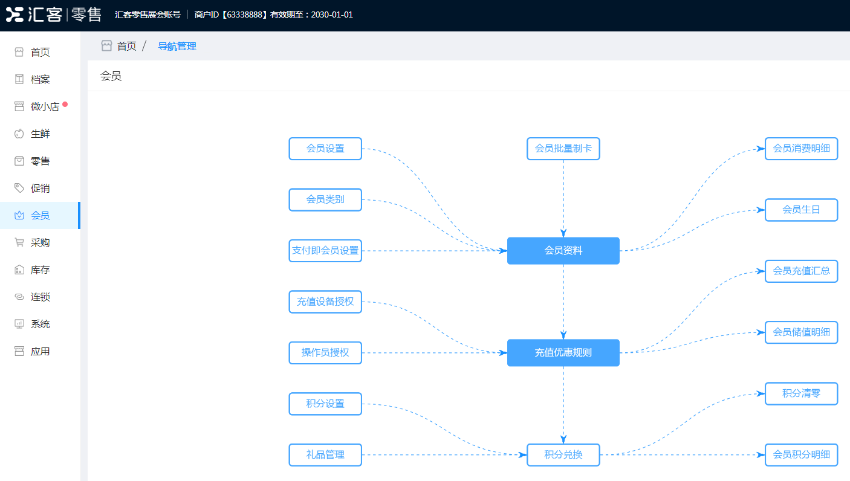Click the 首页 breadcrumb link

tap(126, 46)
